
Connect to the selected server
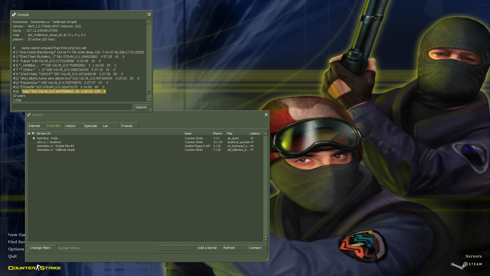point(257,248)
